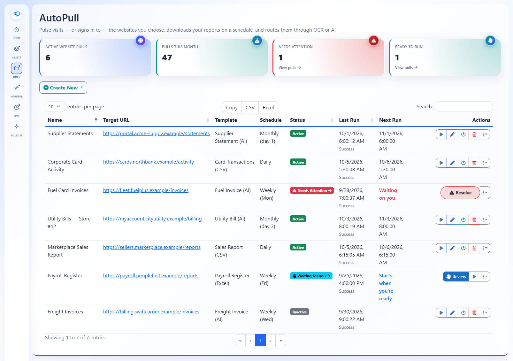Open more actions for Fuel Card Invoices row
This screenshot has width=513, height=361.
click(x=485, y=193)
